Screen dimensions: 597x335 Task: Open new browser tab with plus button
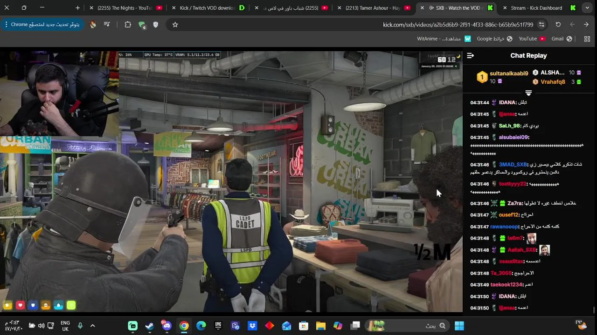click(77, 8)
